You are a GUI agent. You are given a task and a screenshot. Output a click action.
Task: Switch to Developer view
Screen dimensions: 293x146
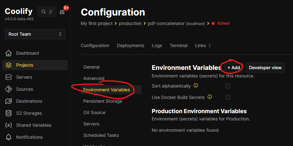(265, 68)
